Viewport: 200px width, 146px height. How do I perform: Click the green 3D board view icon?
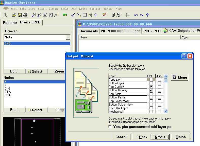[x=65, y=15]
